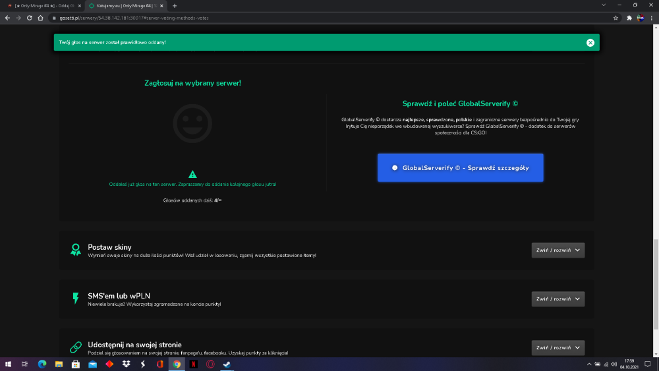Screen dimensions: 659x371
Task: Click the SMS'em lub wPLN lightning icon
Action: [76, 299]
